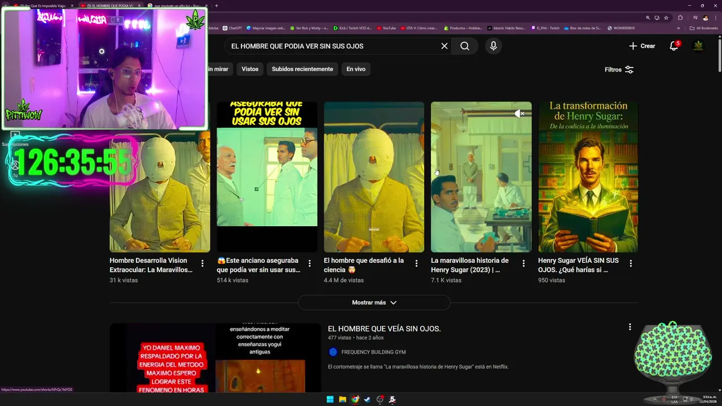Start voice search with microphone icon
The height and width of the screenshot is (406, 722).
[x=494, y=46]
